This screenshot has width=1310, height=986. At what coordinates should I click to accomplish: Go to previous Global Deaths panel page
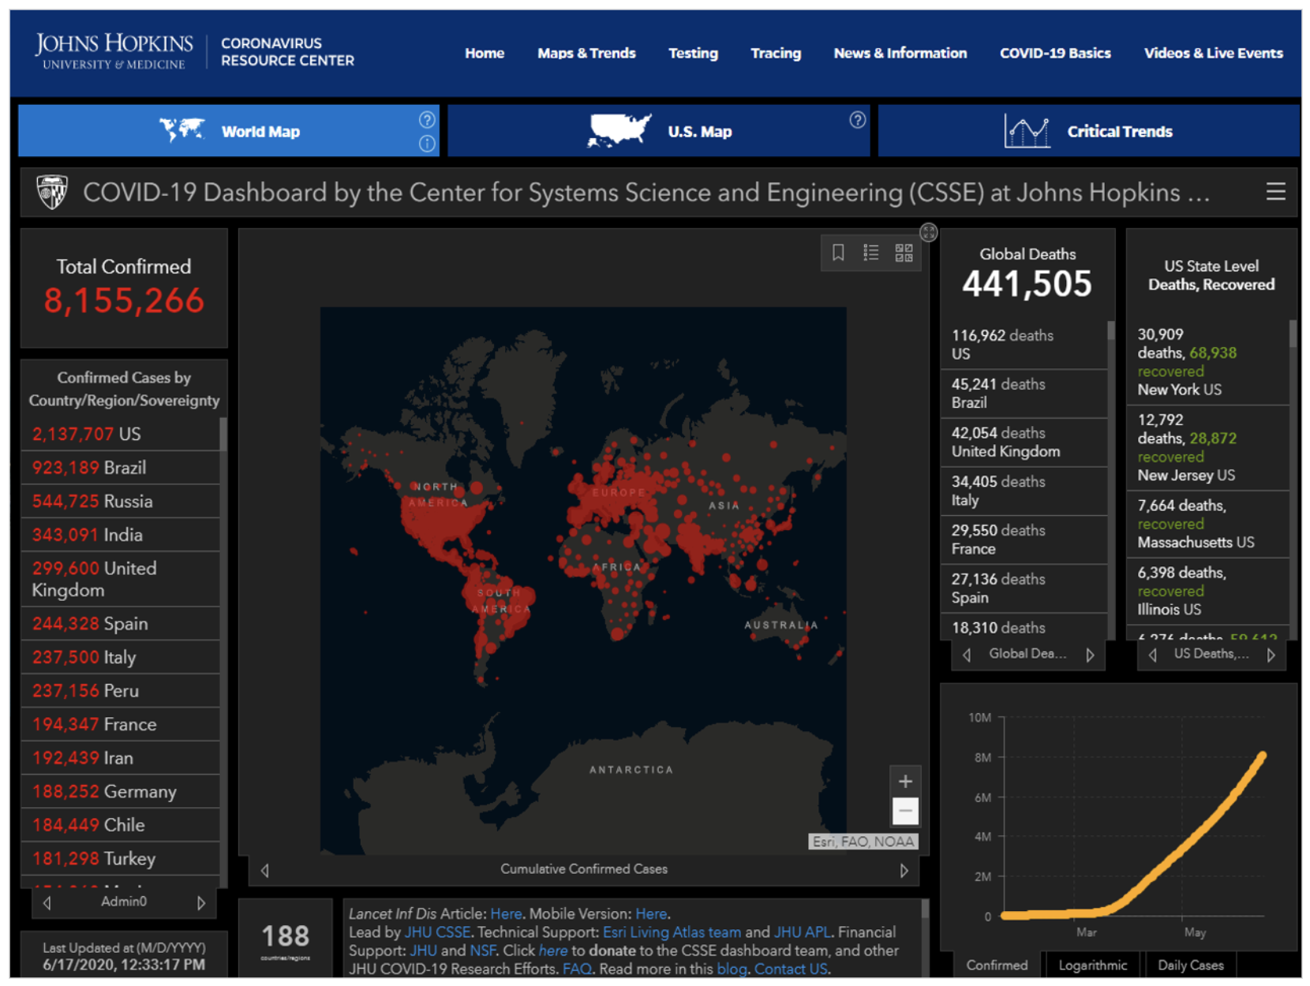(x=967, y=655)
